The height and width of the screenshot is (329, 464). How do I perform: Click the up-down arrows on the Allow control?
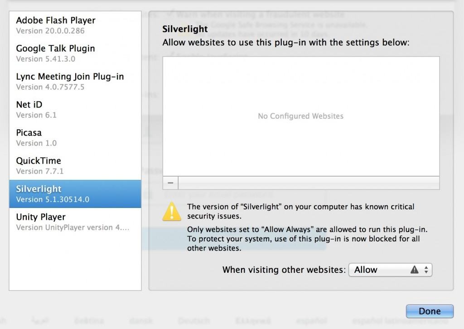426,269
